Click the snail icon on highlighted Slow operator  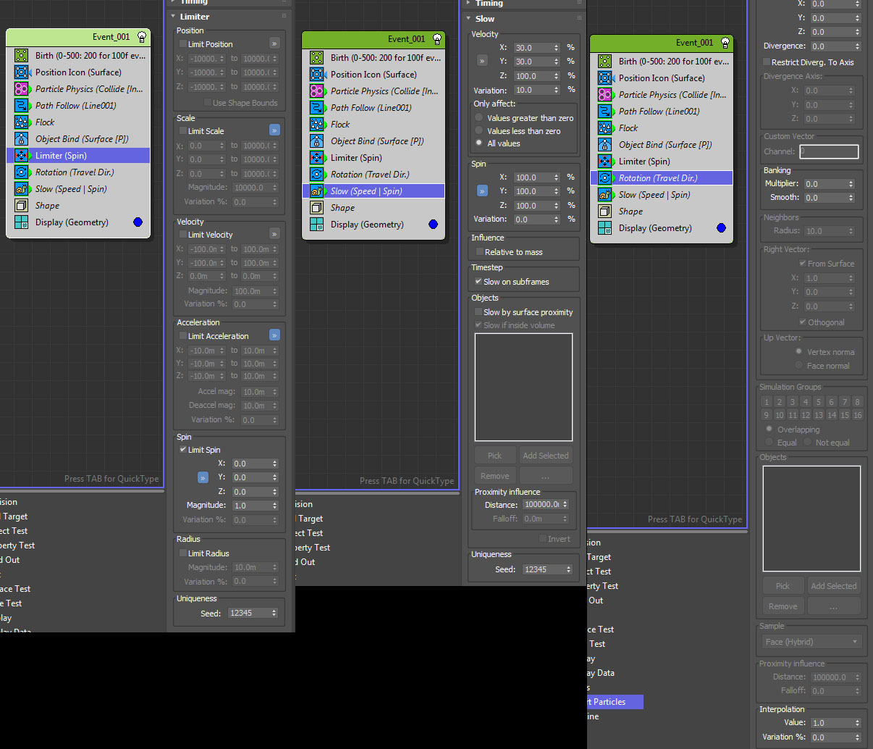[316, 191]
